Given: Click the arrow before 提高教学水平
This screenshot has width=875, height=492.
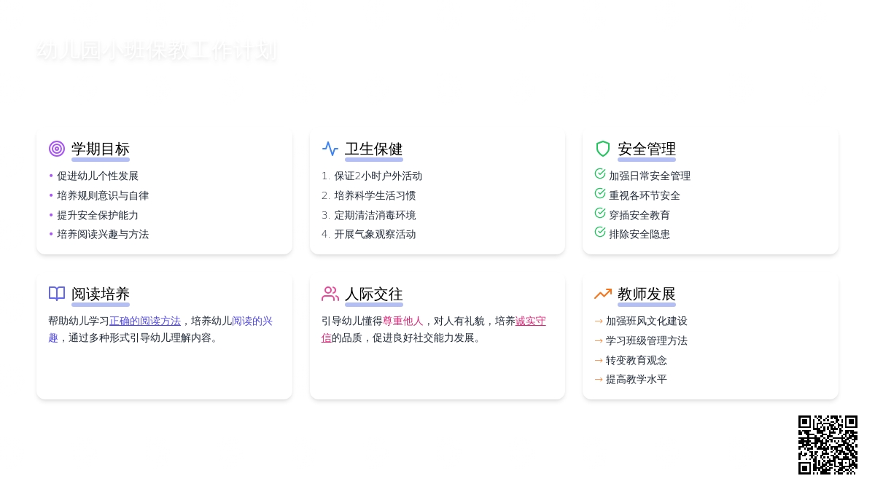Looking at the screenshot, I should (x=599, y=380).
